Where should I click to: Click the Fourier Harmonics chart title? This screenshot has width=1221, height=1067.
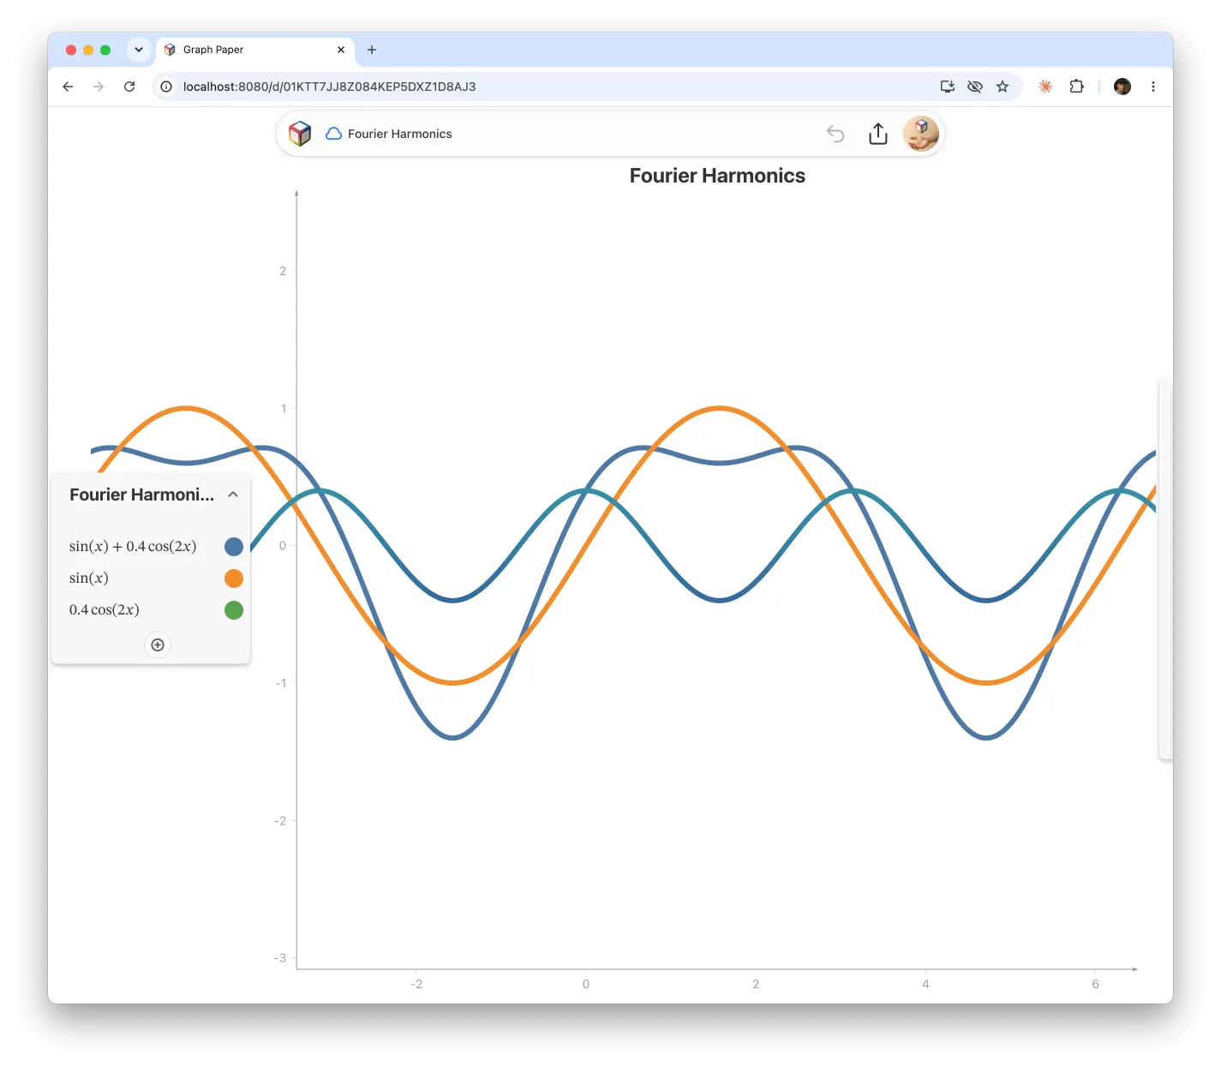717,176
